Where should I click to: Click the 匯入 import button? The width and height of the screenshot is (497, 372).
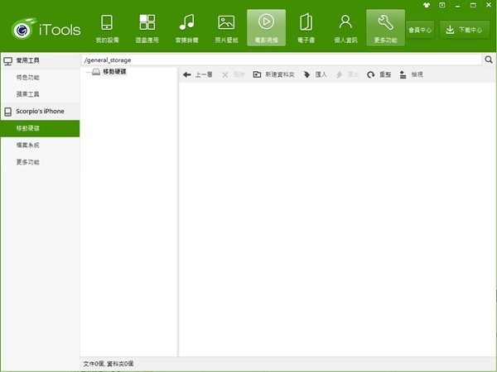point(315,74)
